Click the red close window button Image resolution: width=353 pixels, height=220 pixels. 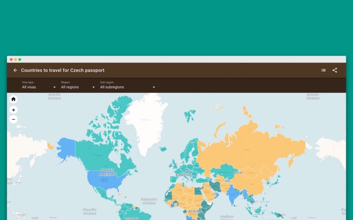(x=11, y=59)
